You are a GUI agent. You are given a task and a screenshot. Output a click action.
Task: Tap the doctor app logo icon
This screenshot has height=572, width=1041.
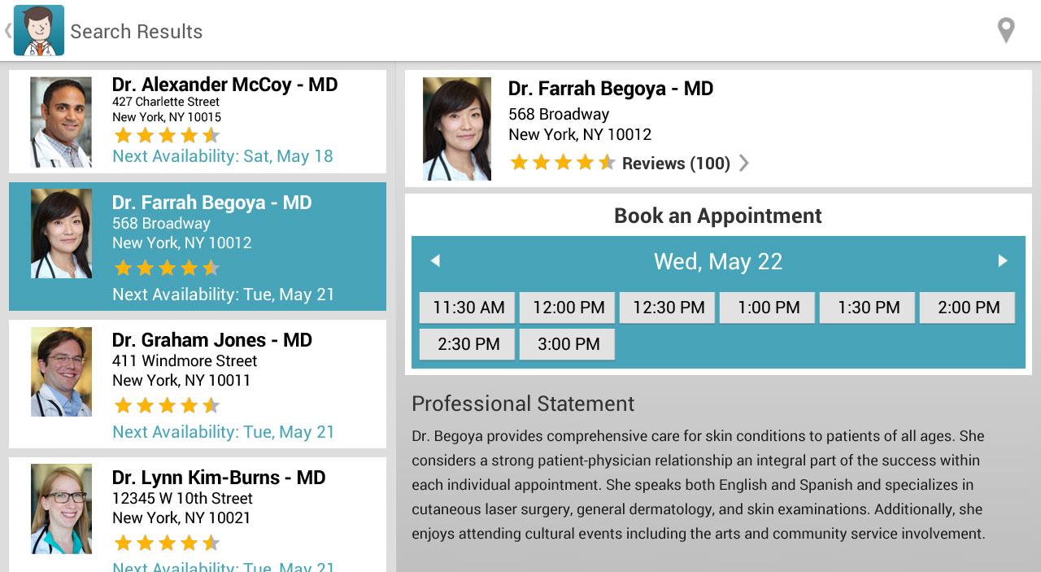[x=38, y=30]
